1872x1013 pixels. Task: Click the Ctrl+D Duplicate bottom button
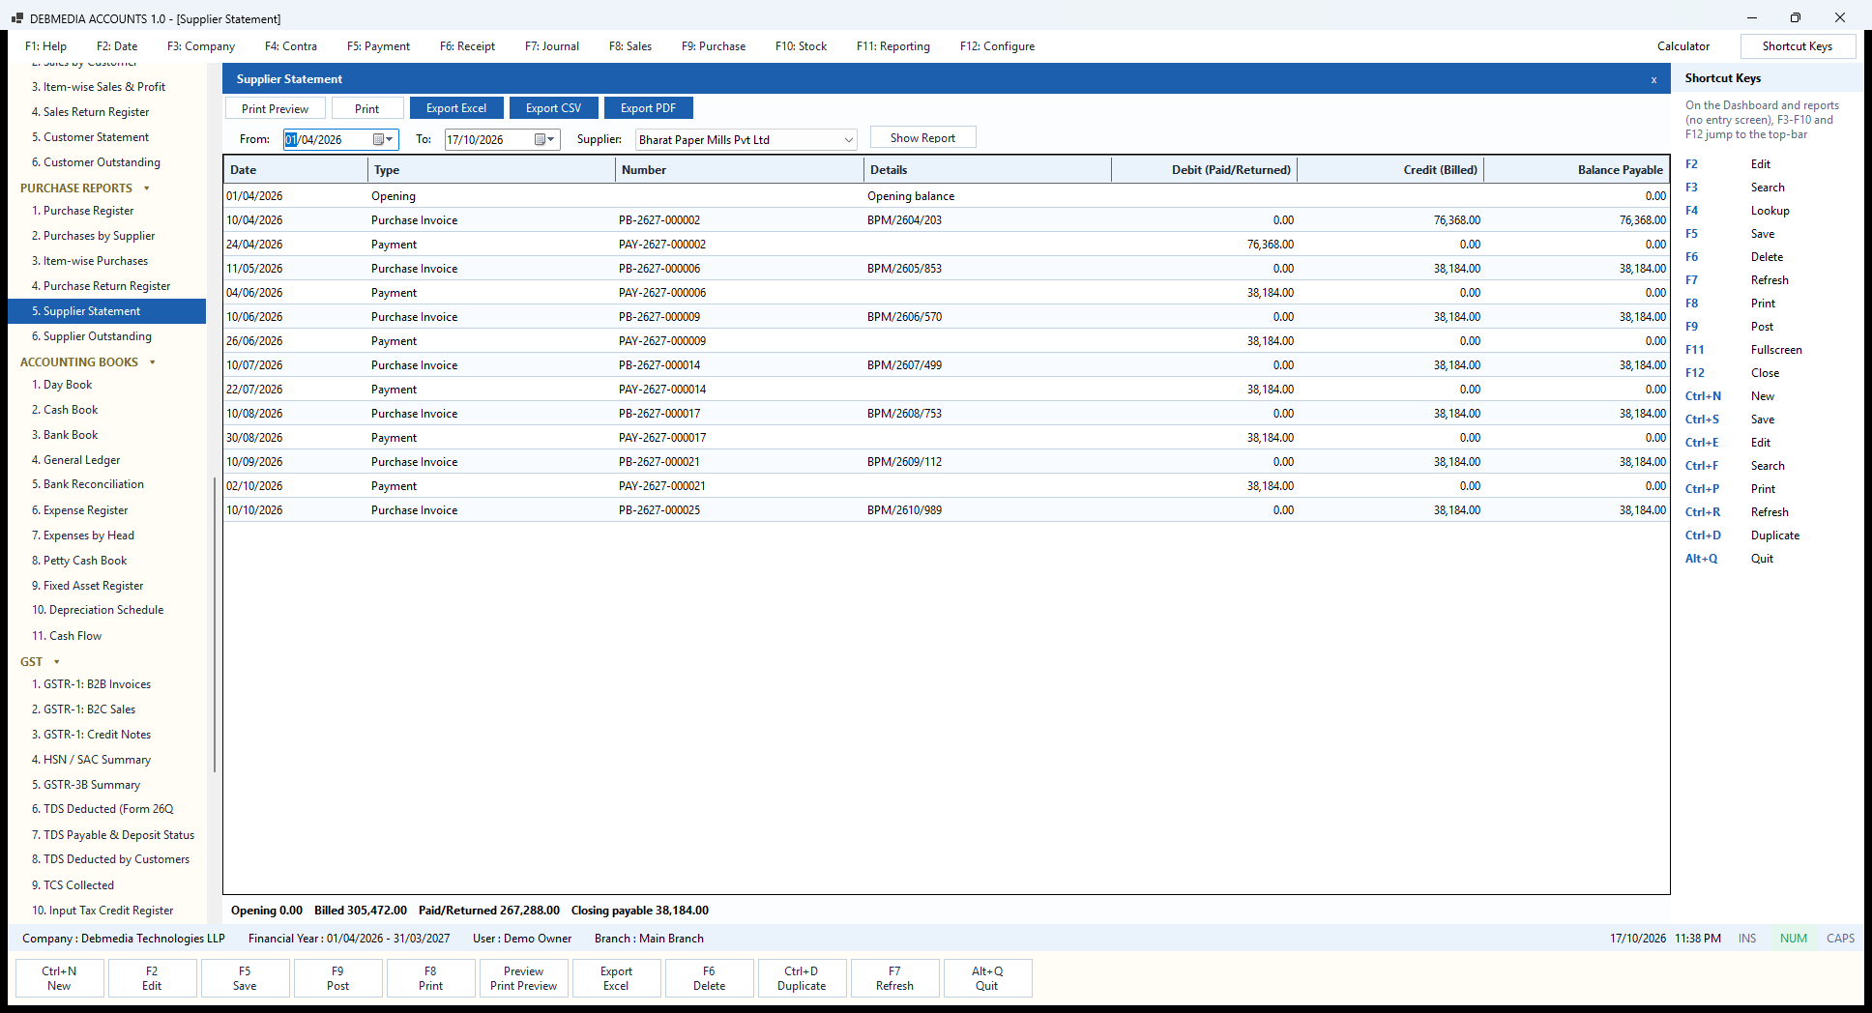pos(802,978)
